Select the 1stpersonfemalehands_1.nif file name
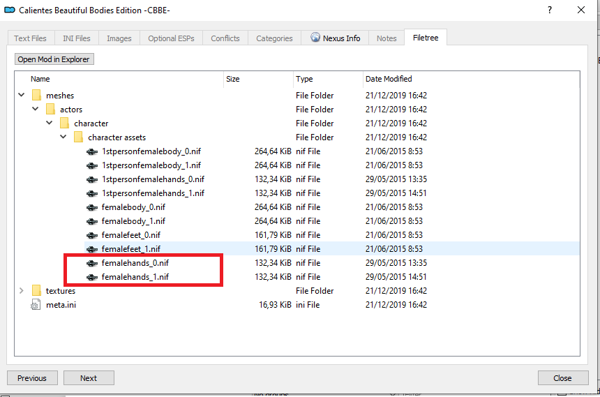This screenshot has width=600, height=397. (x=153, y=193)
